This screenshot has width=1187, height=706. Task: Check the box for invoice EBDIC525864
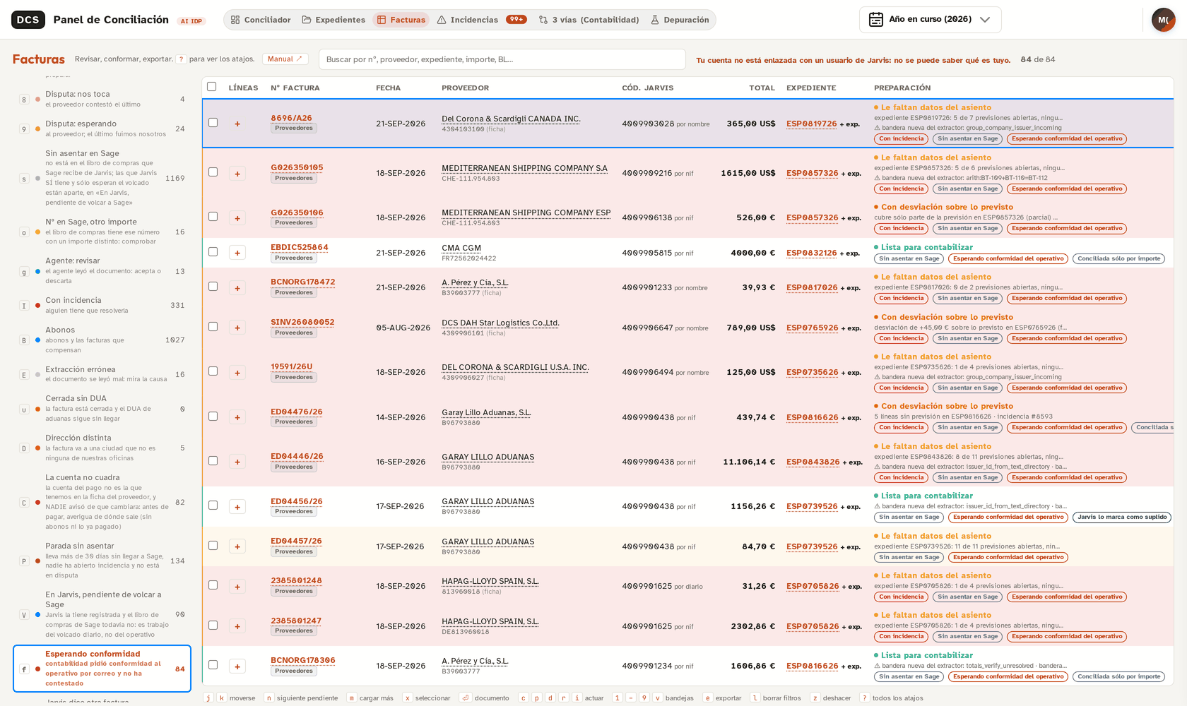tap(213, 252)
